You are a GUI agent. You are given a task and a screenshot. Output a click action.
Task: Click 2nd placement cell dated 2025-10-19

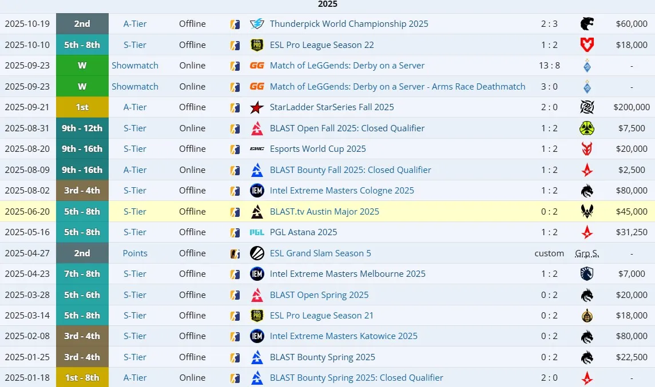[82, 24]
